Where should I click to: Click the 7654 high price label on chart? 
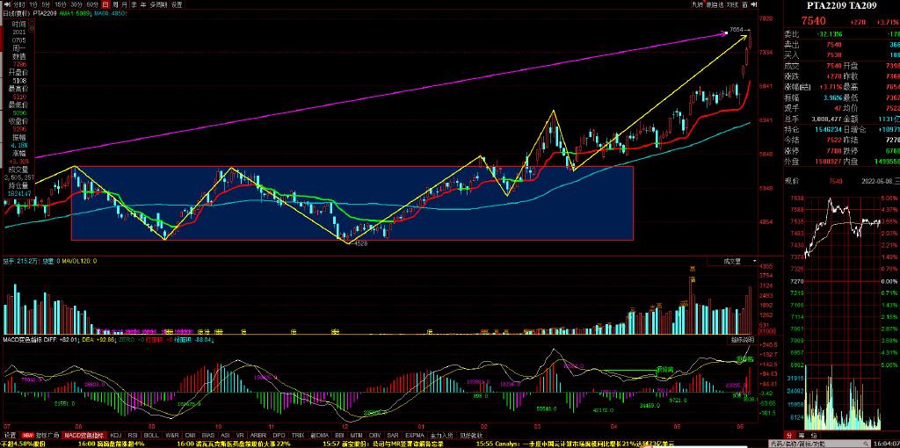(x=737, y=29)
